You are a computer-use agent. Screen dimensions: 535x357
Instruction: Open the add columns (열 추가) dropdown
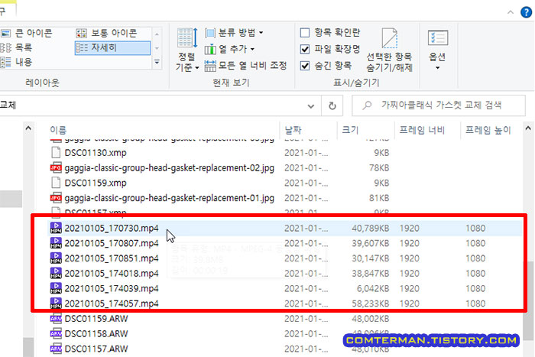tap(229, 49)
